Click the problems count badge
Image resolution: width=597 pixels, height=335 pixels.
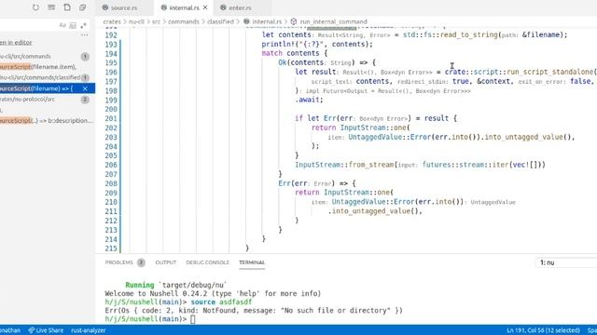coord(141,262)
